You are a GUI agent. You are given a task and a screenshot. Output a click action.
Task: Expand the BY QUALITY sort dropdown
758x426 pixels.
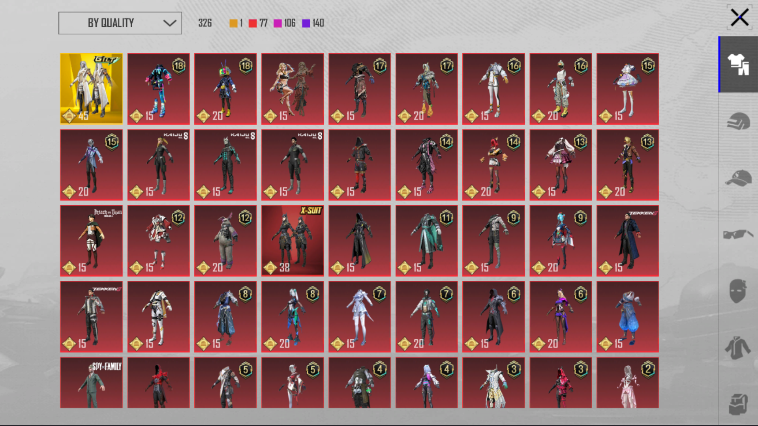click(x=120, y=23)
